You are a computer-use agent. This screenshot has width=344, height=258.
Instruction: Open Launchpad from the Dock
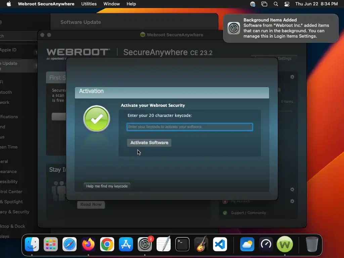pyautogui.click(x=51, y=244)
